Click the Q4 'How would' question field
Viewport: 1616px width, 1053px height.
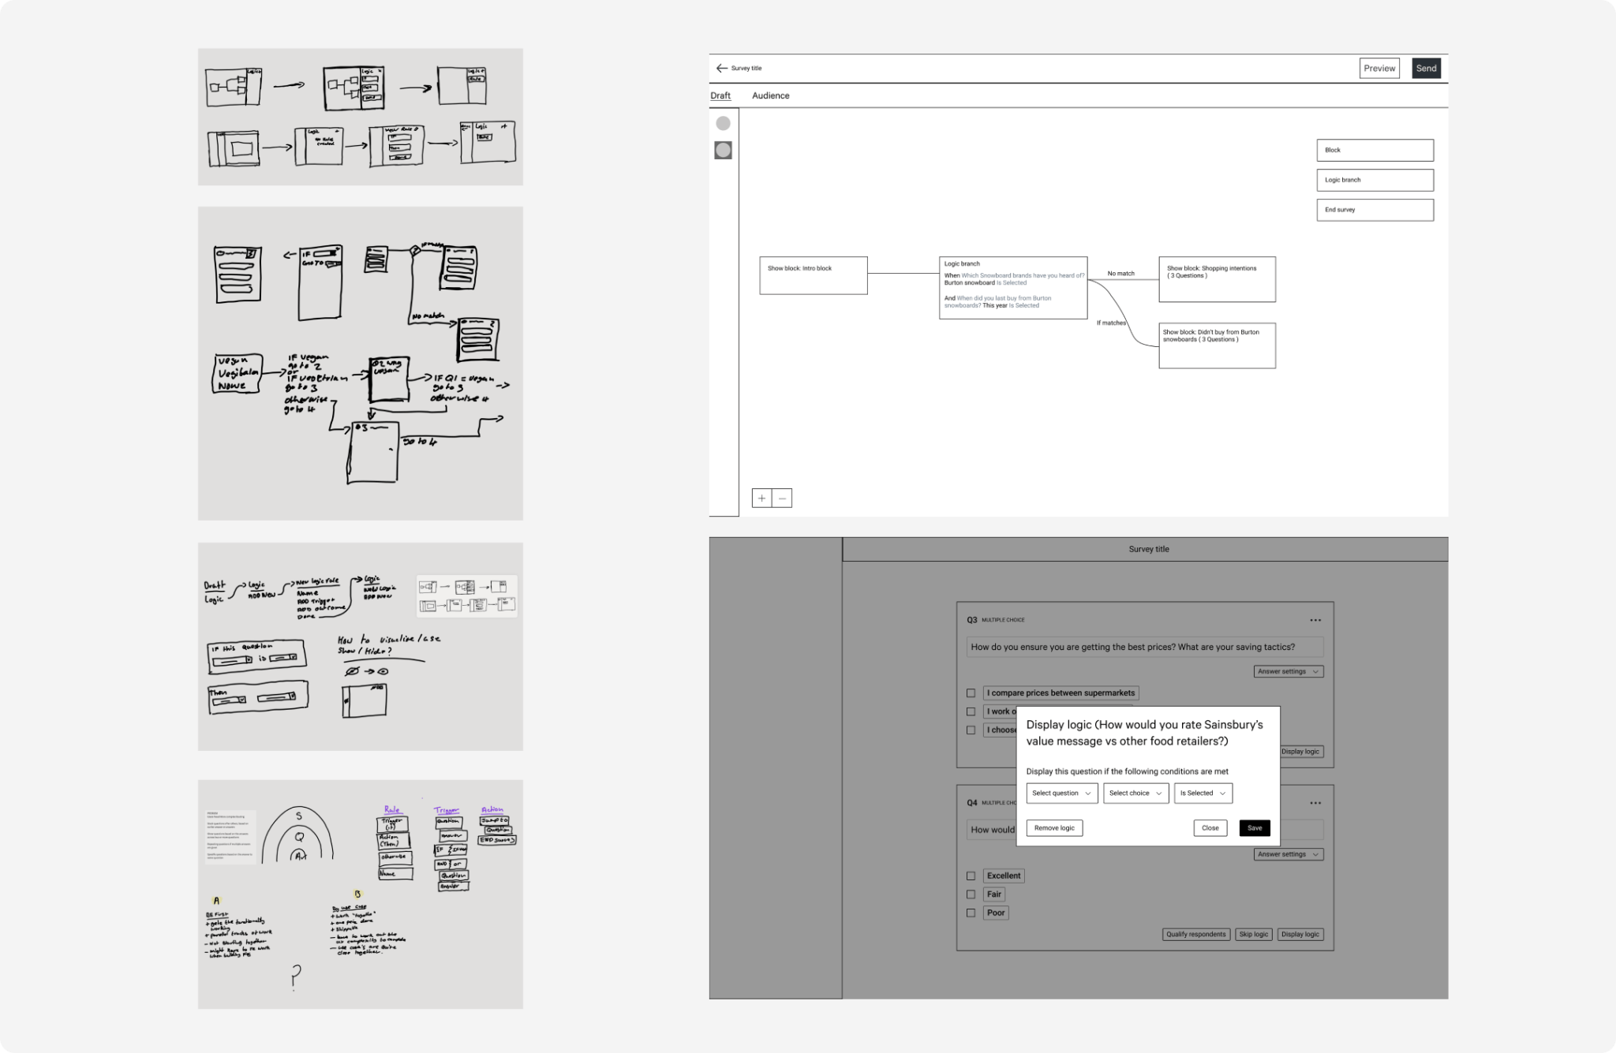991,830
